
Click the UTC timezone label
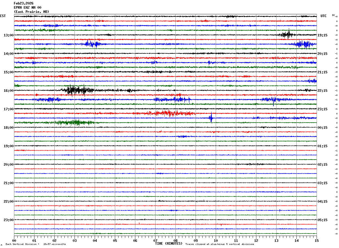click(x=324, y=16)
